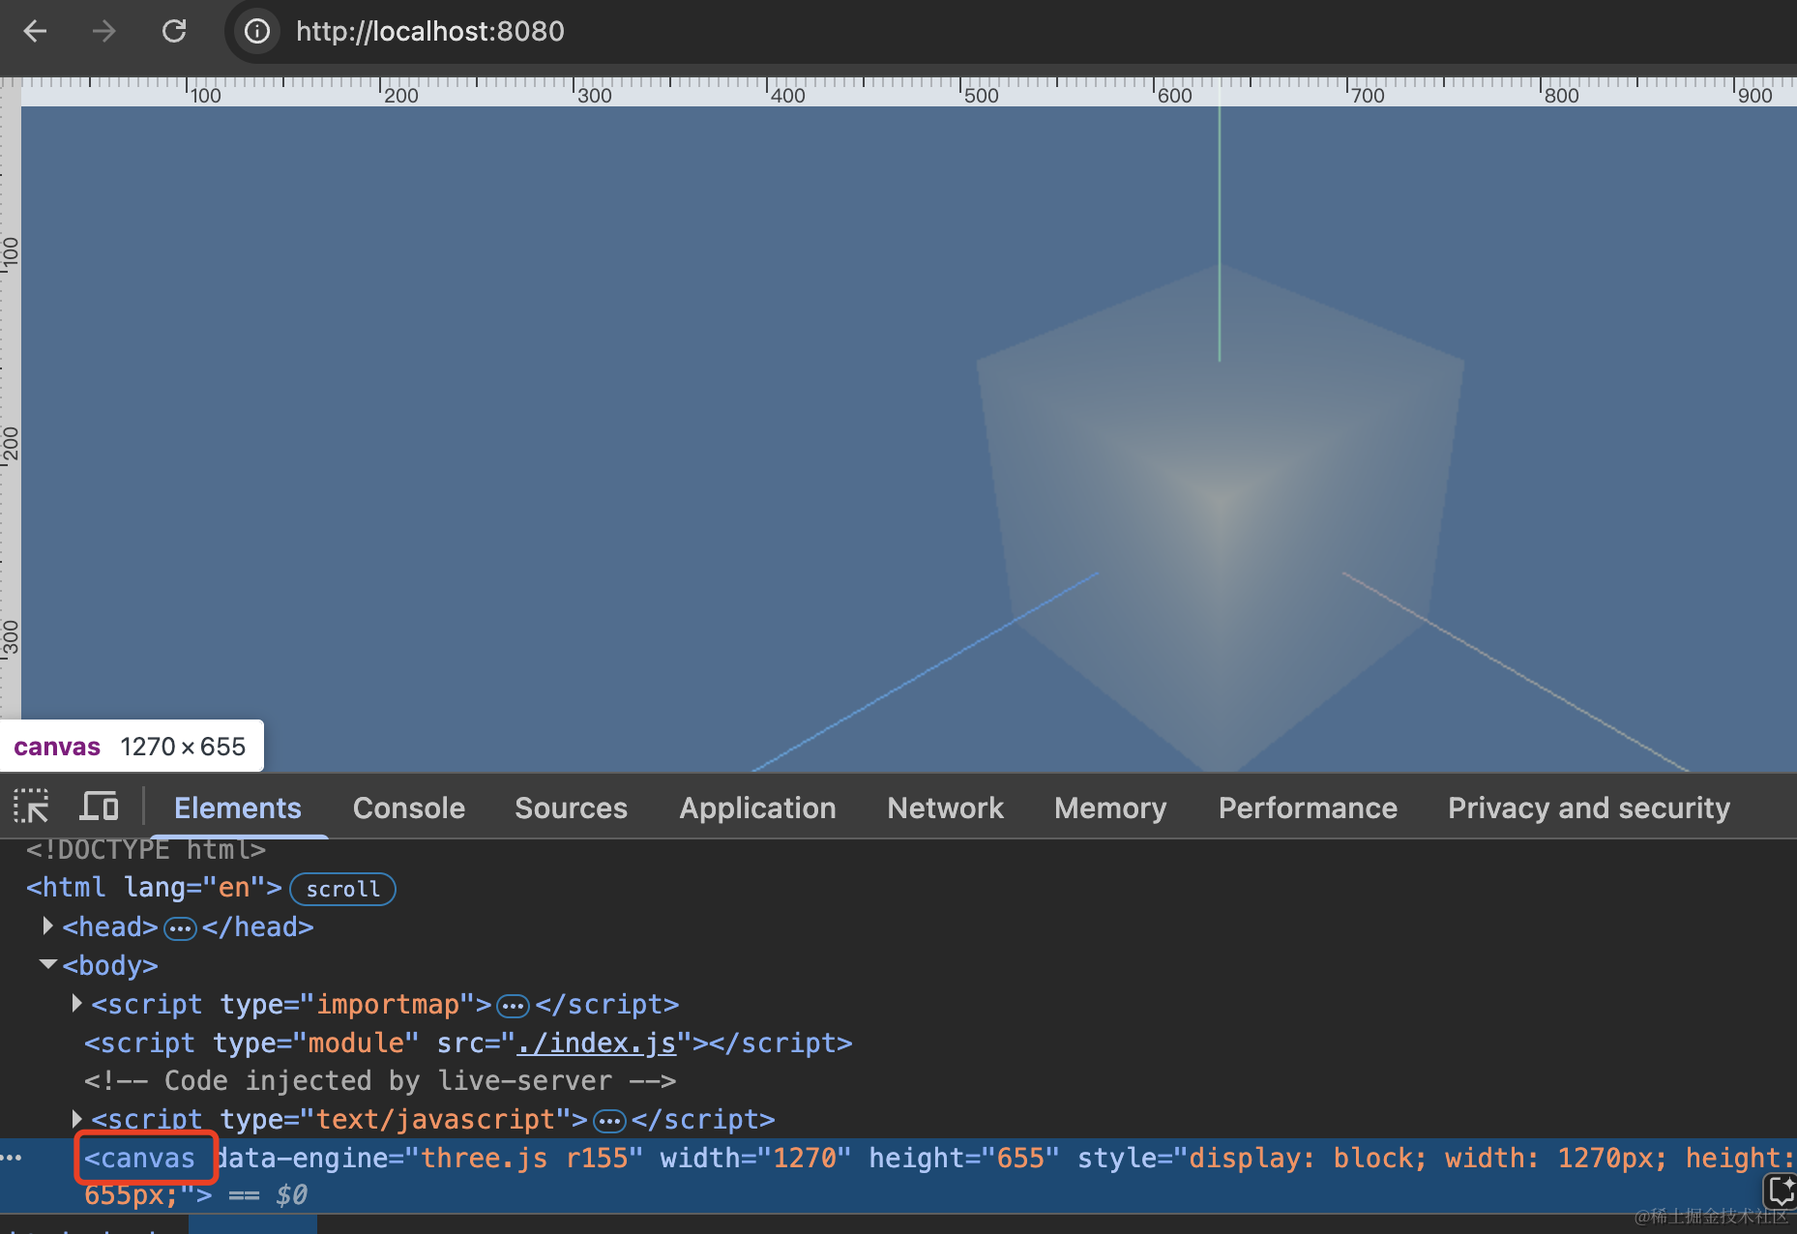This screenshot has height=1234, width=1797.
Task: Click the scroll badge next to html
Action: pos(343,889)
